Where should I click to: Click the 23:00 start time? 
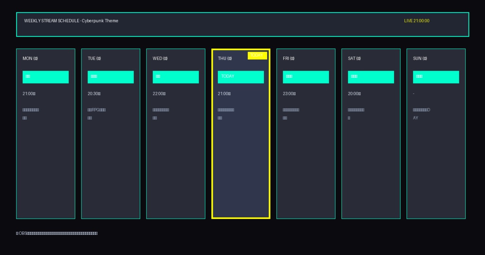coord(289,93)
